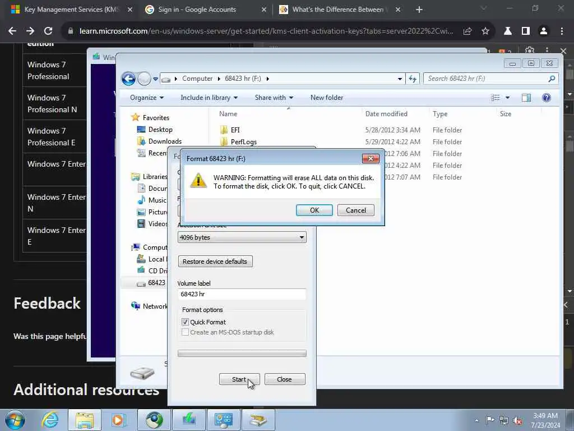Open the browser profile icon
Image resolution: width=574 pixels, height=431 pixels.
pyautogui.click(x=544, y=31)
